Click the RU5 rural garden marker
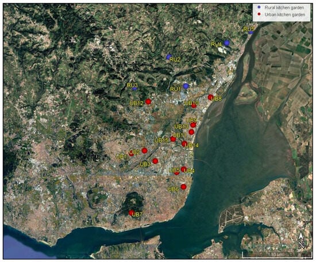The width and height of the screenshot is (316, 262). coord(251,33)
